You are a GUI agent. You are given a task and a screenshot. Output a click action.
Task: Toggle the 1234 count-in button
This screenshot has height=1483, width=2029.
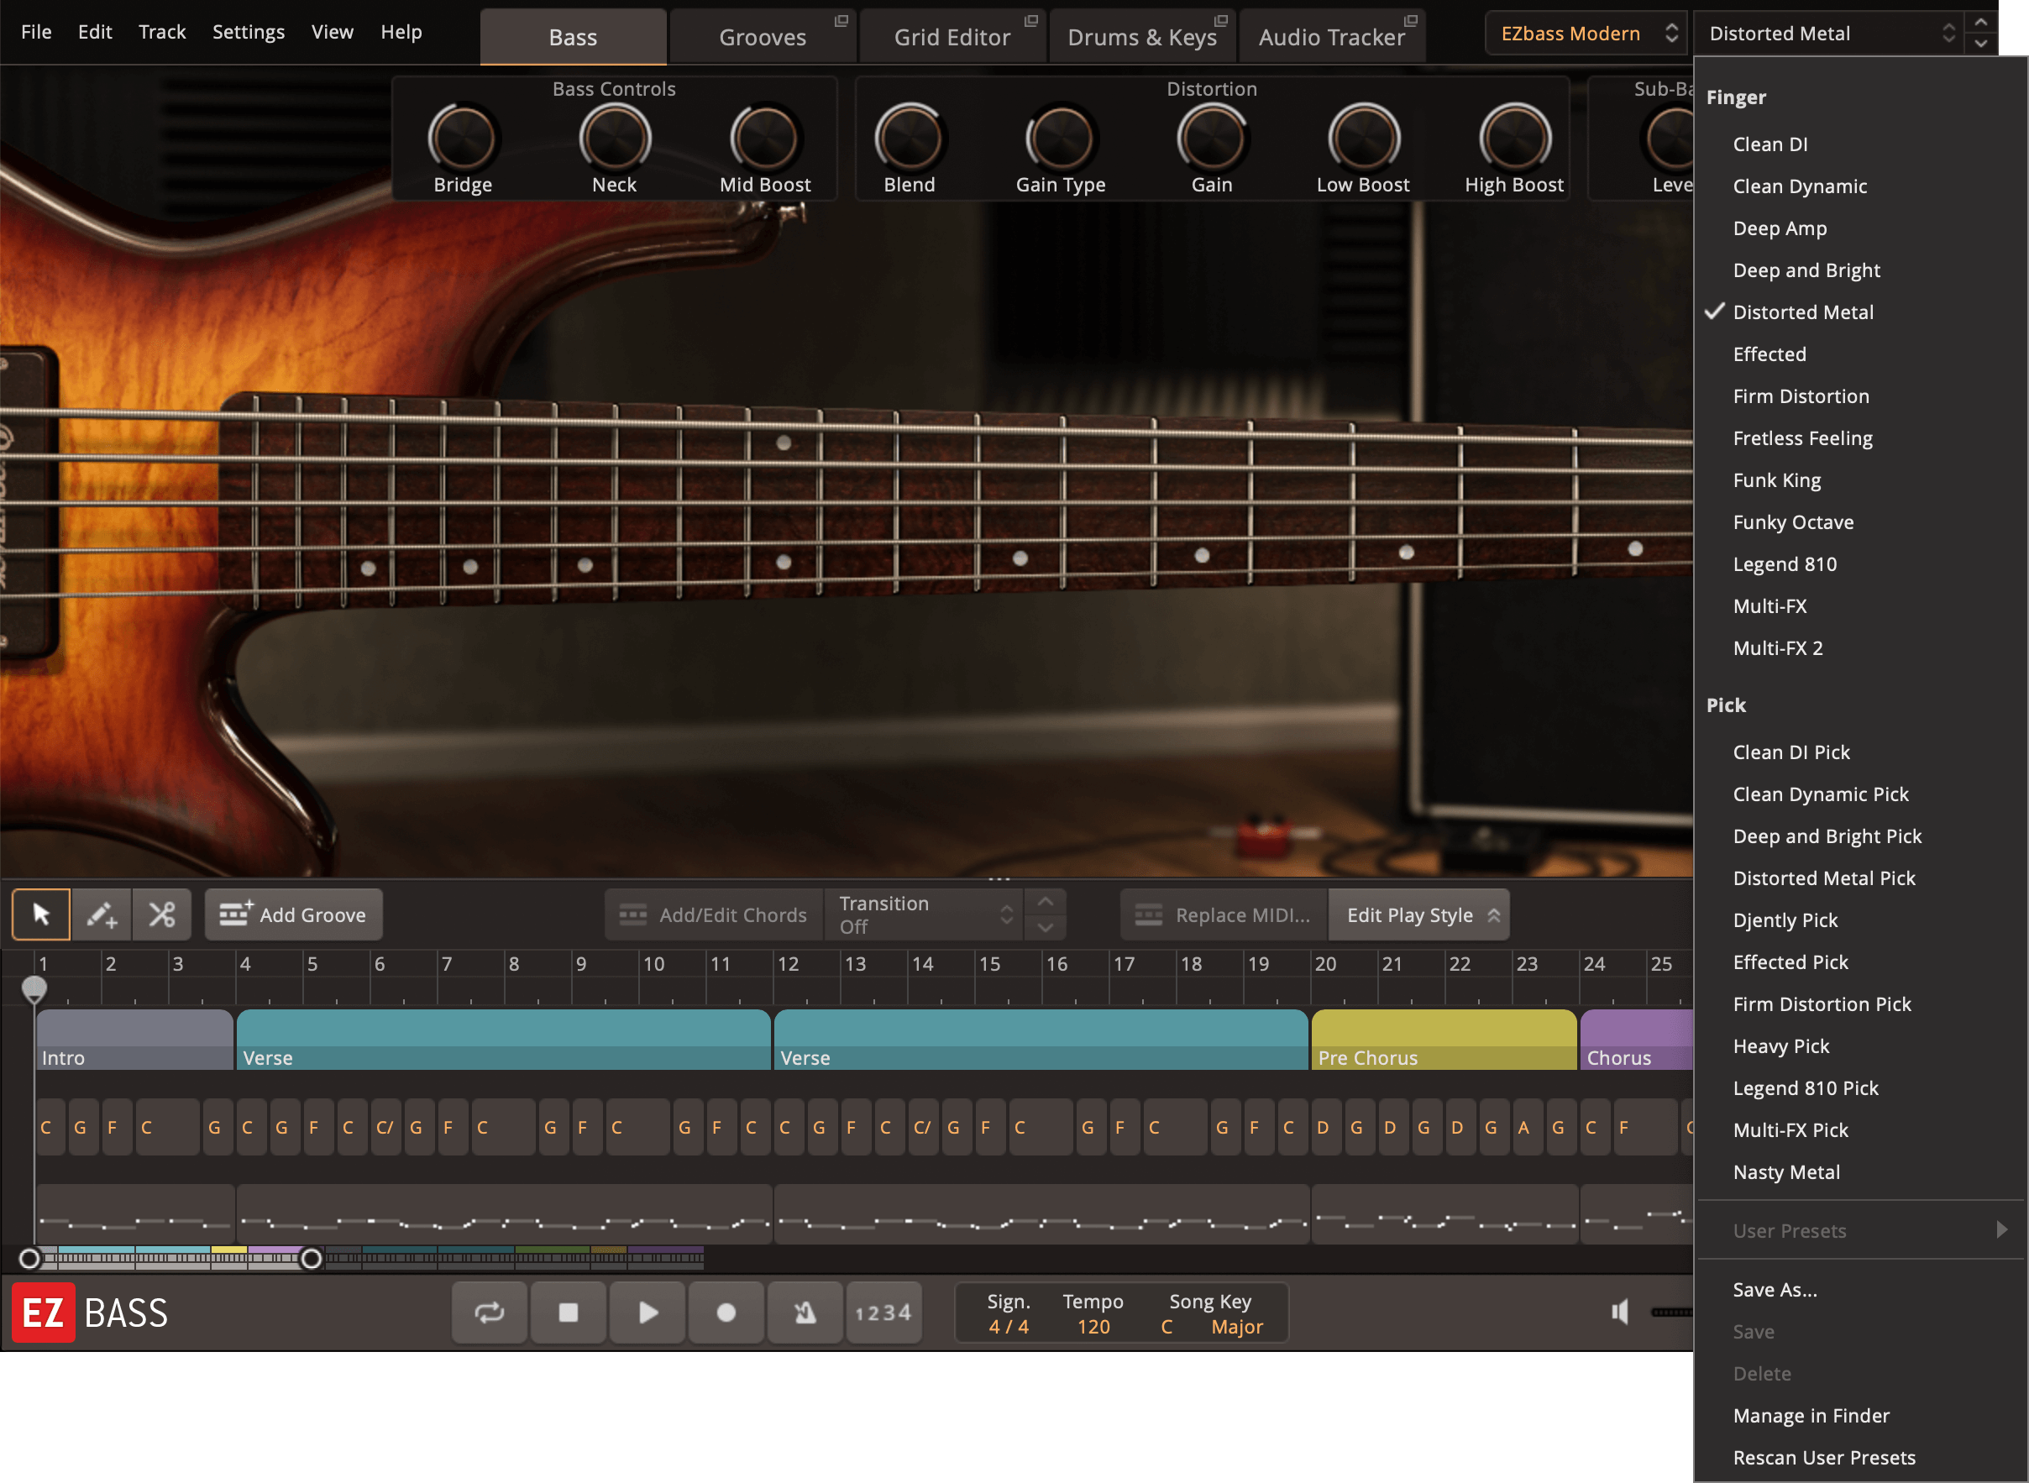883,1313
